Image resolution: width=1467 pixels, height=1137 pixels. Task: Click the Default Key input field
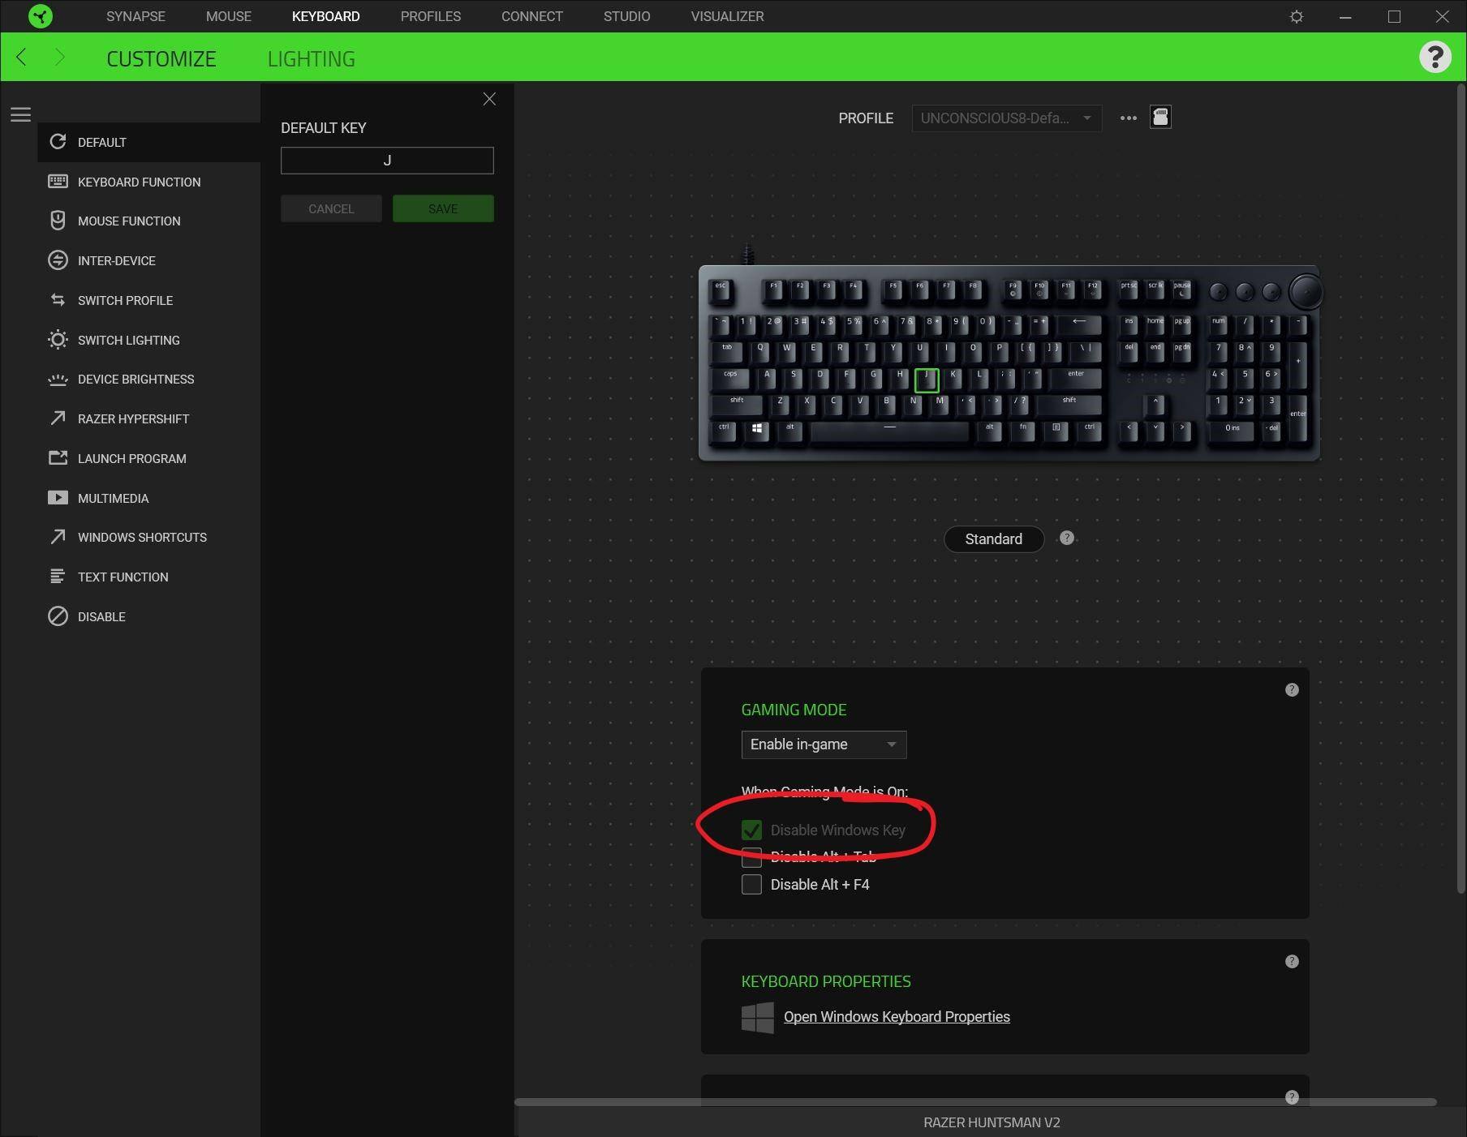387,161
